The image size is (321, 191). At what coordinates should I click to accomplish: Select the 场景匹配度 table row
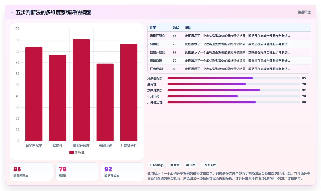(x=229, y=36)
